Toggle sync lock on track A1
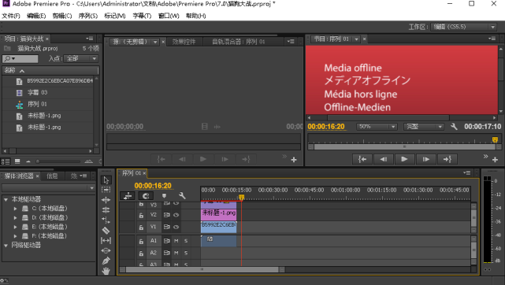The image size is (505, 285). 166,241
